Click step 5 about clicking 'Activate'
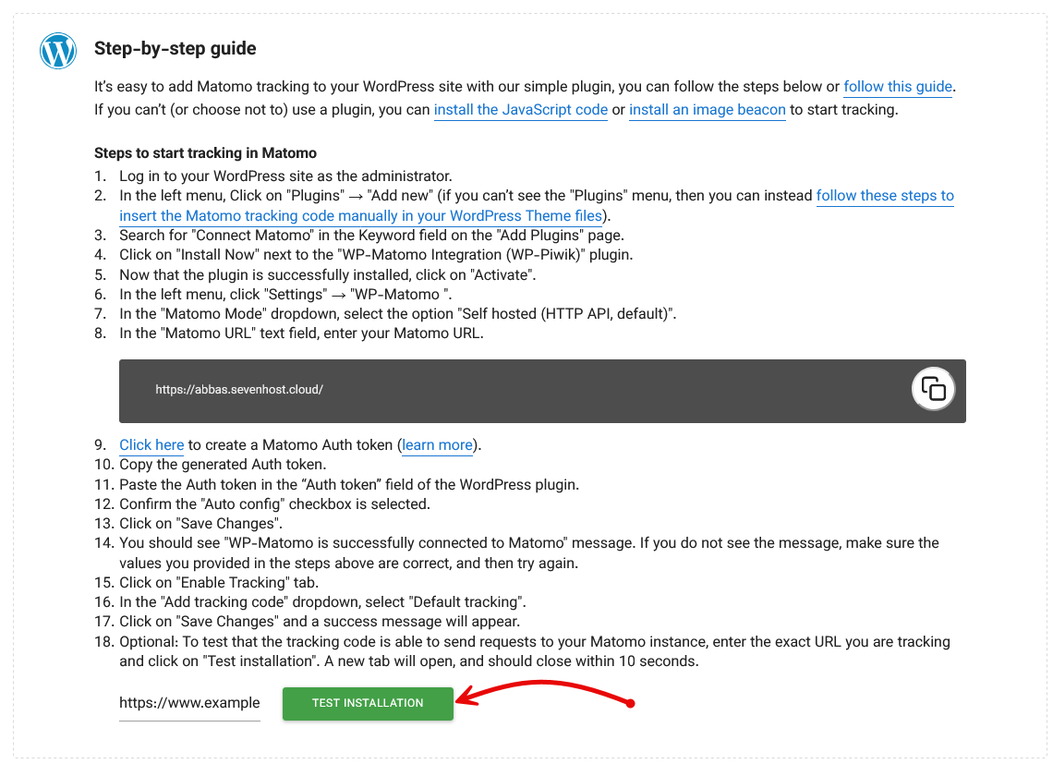The image size is (1053, 764). click(328, 274)
